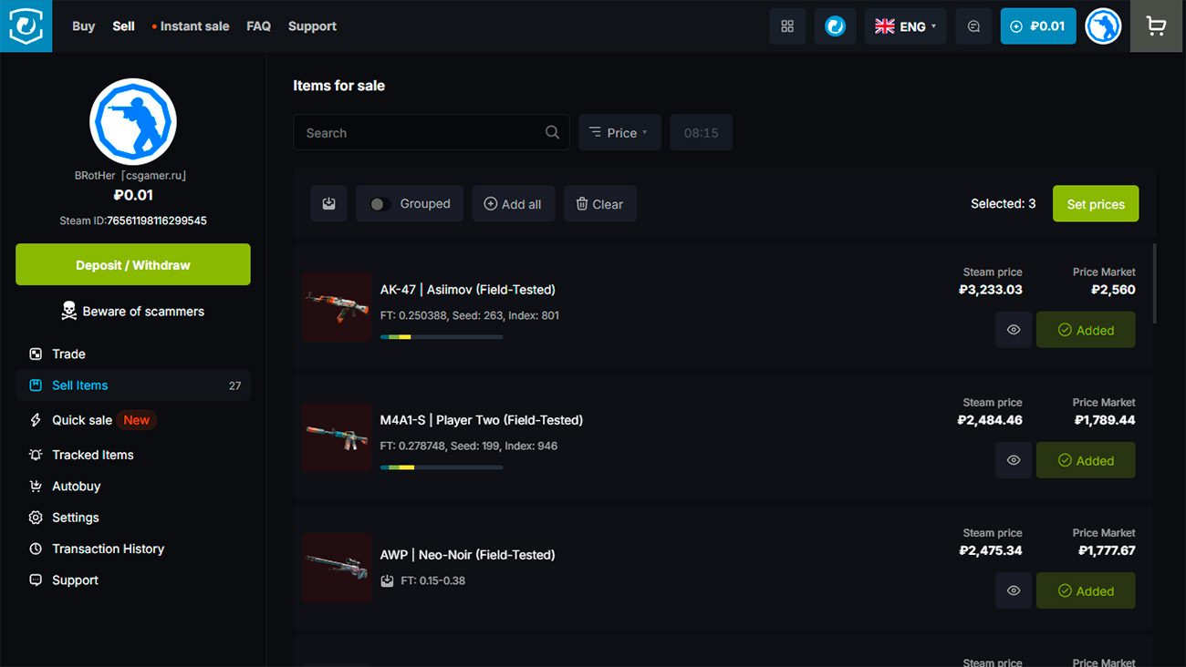The image size is (1186, 667).
Task: Click the Set prices button
Action: point(1096,204)
